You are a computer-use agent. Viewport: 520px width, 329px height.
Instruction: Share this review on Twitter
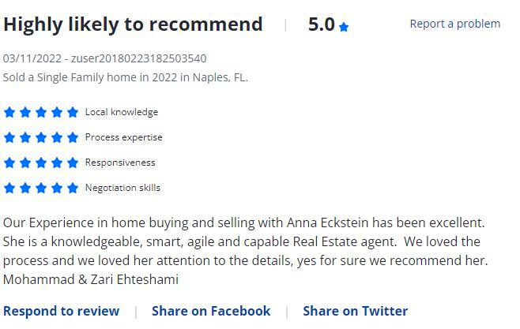[355, 311]
